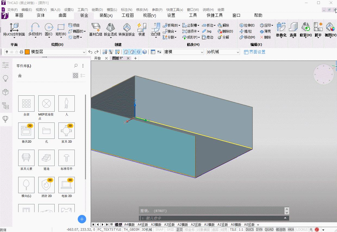This screenshot has width=337, height=232.
Task: Add a new document tab with plus
Action: point(135,58)
